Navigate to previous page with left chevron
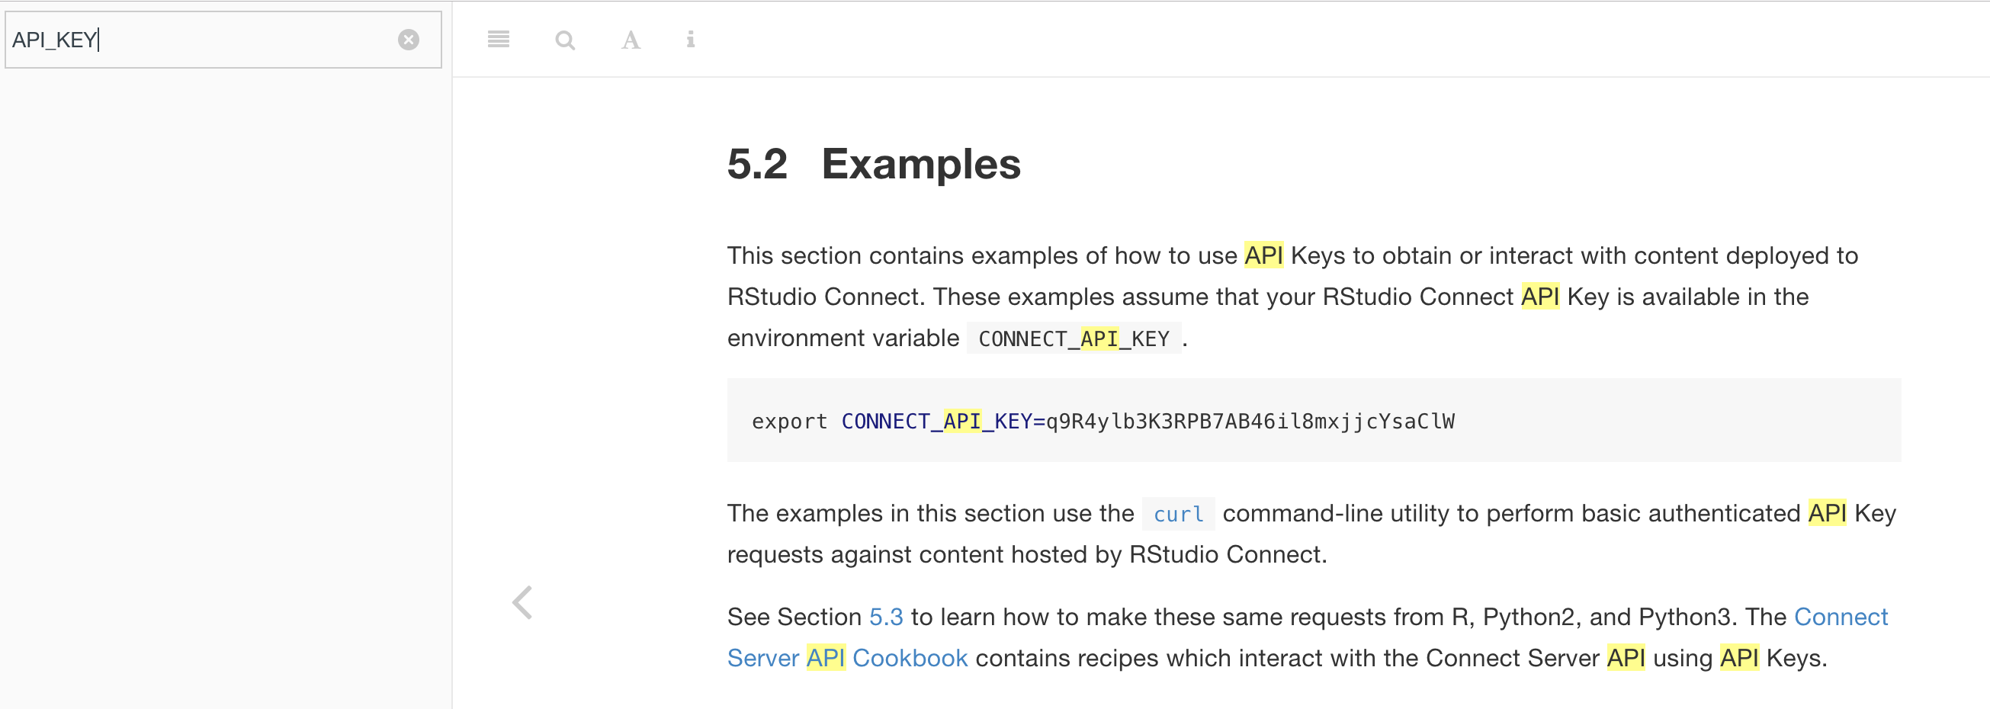Screen dimensions: 1990x709 point(524,603)
